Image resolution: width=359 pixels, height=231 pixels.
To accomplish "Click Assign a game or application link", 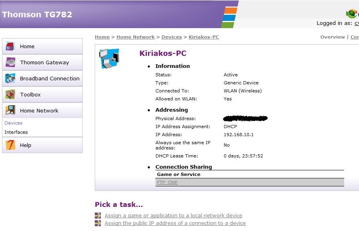I will click(173, 215).
